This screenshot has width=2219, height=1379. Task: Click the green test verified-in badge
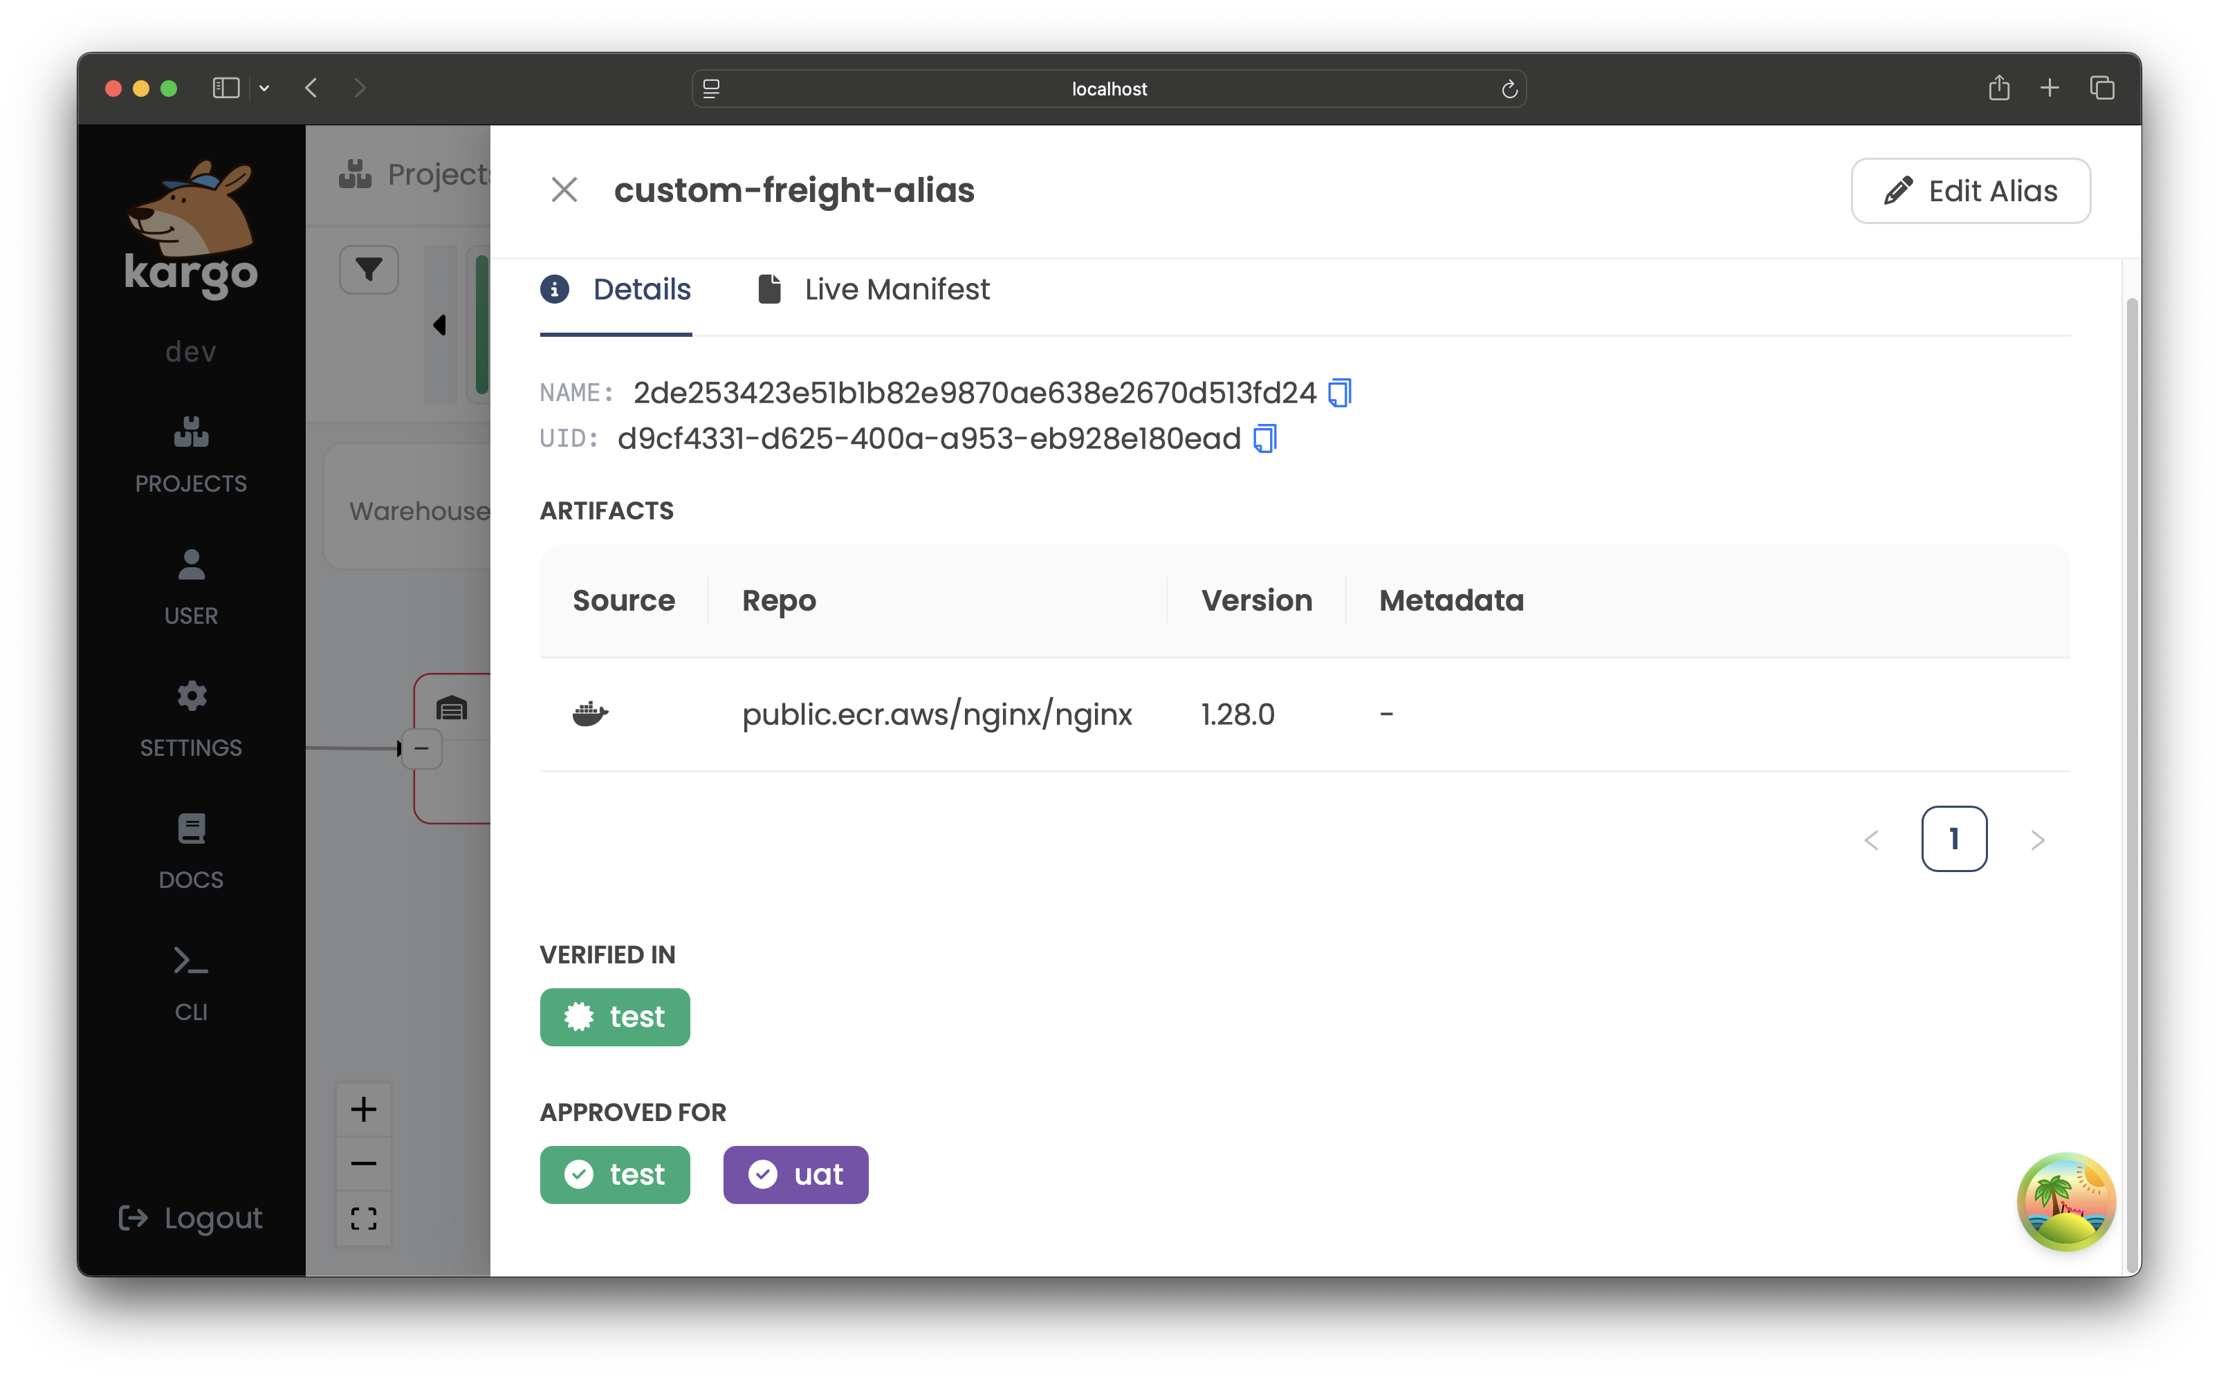coord(615,1017)
